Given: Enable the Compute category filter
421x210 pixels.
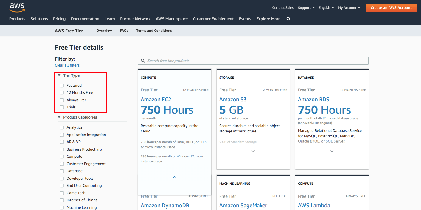Looking at the screenshot, I should (x=62, y=157).
